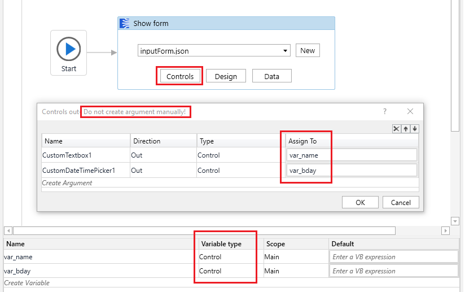Click vertical scrollbar down arrow

point(455,221)
